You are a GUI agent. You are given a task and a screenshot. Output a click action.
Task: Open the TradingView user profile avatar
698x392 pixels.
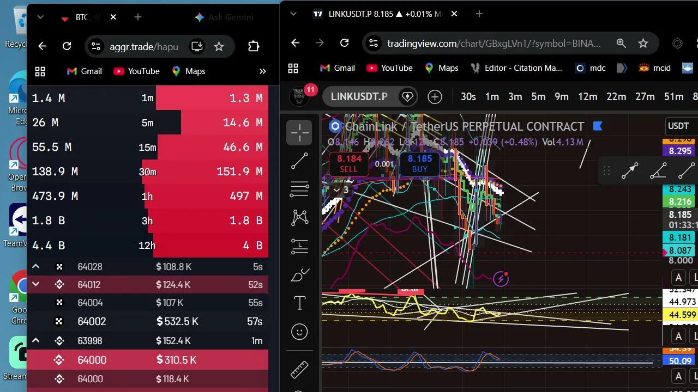point(299,96)
